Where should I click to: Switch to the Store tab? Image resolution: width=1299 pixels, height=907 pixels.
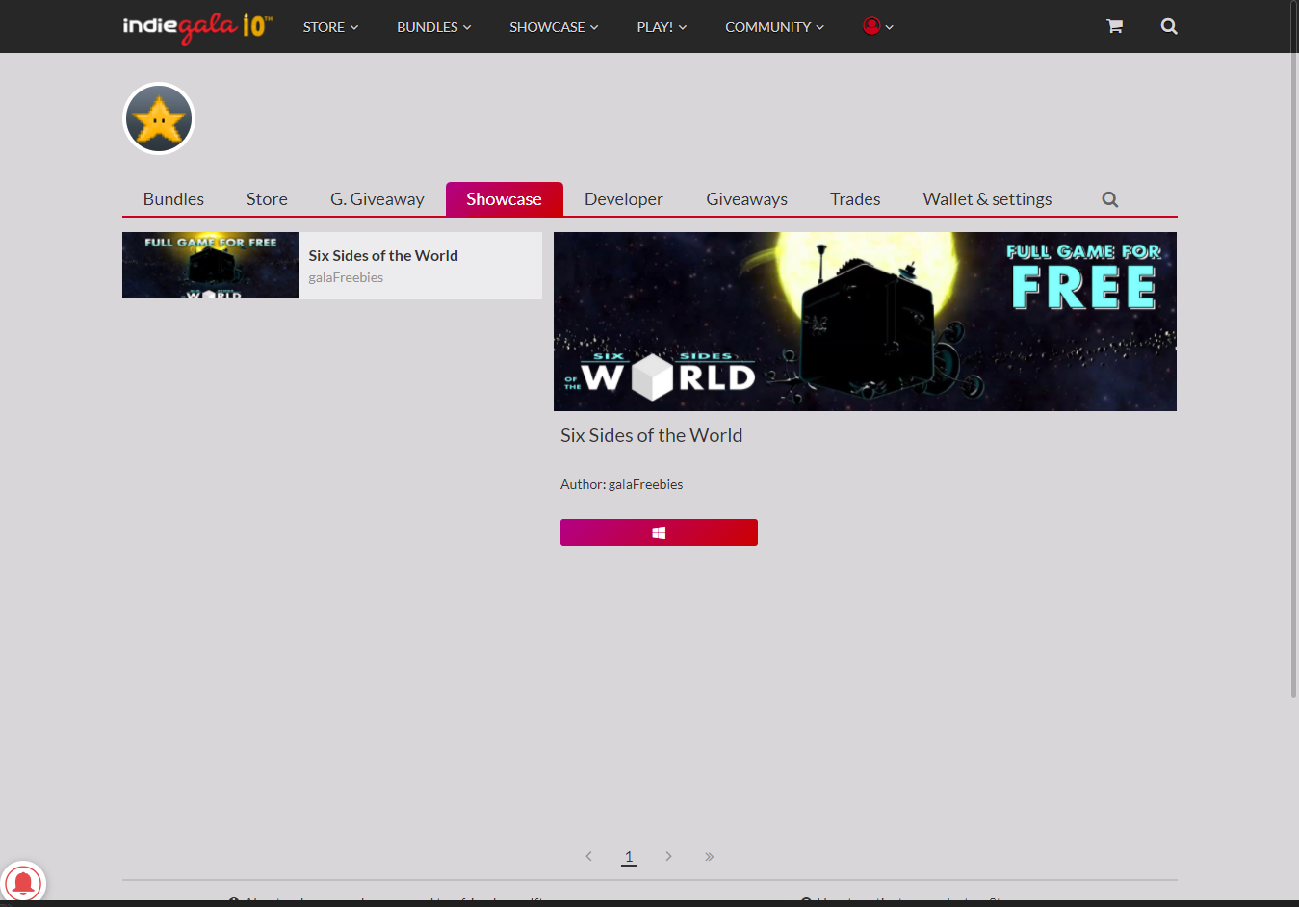click(267, 199)
